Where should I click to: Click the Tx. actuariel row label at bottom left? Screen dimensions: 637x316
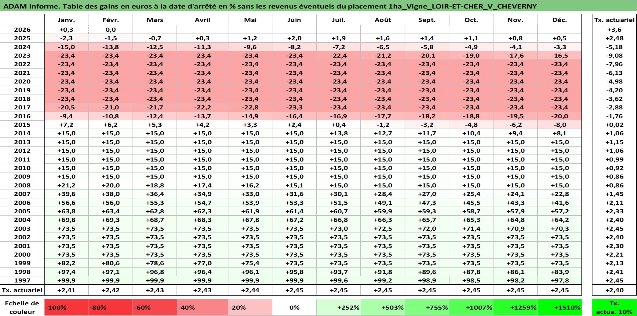click(22, 290)
